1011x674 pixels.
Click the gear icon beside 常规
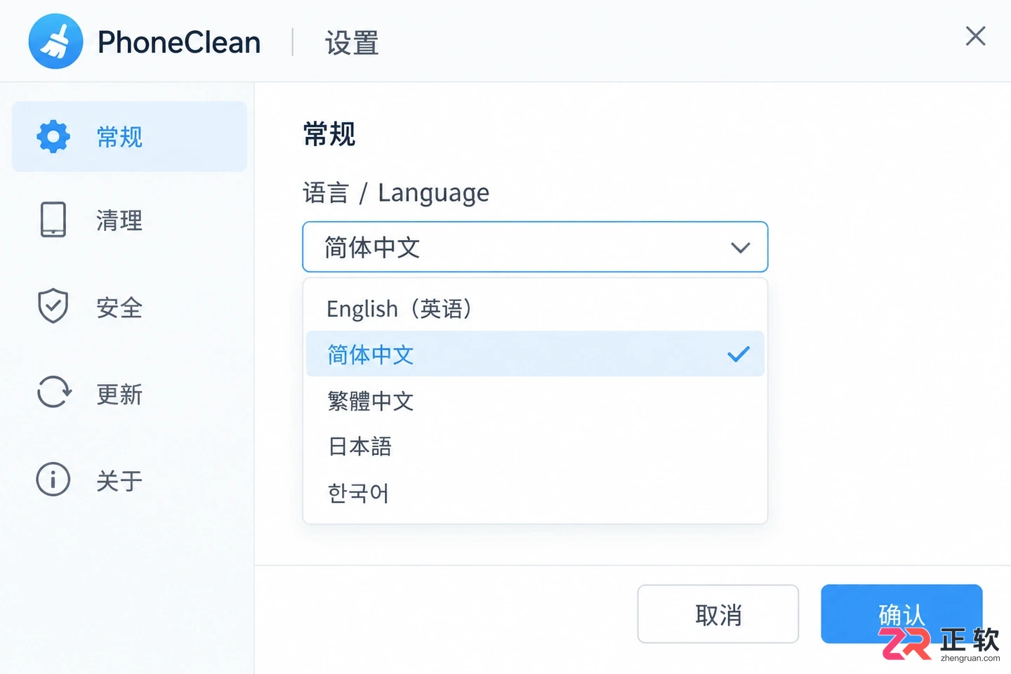pyautogui.click(x=53, y=136)
